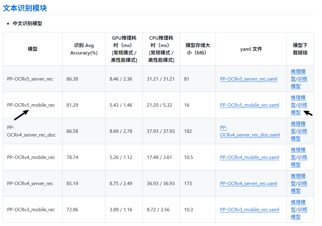Click the 模型存储大小 (MB) column header

point(197,49)
